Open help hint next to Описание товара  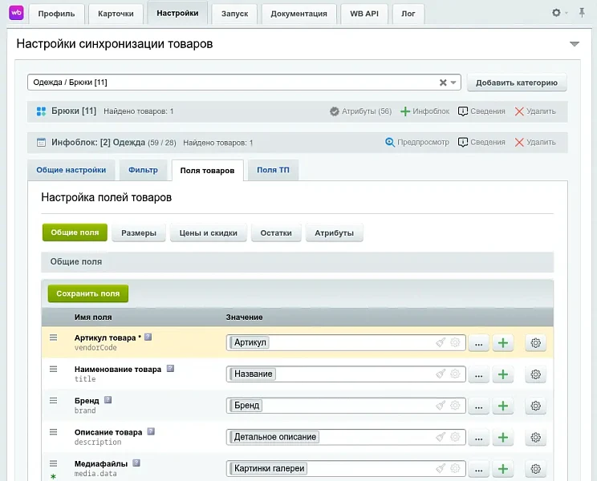151,431
